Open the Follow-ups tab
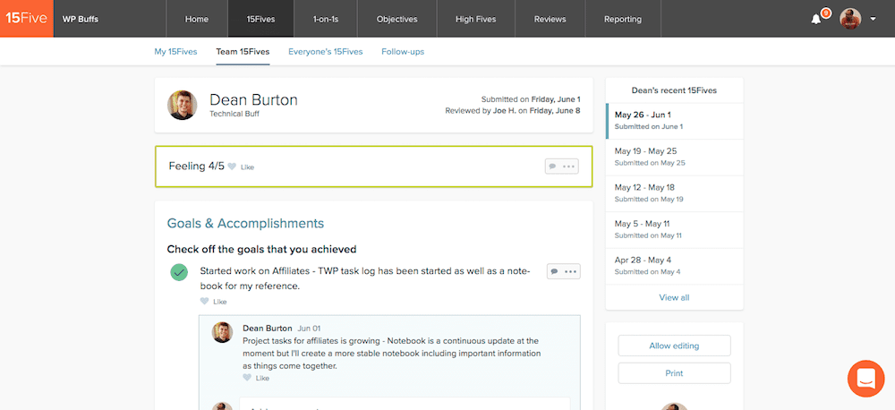Image resolution: width=895 pixels, height=410 pixels. point(403,51)
